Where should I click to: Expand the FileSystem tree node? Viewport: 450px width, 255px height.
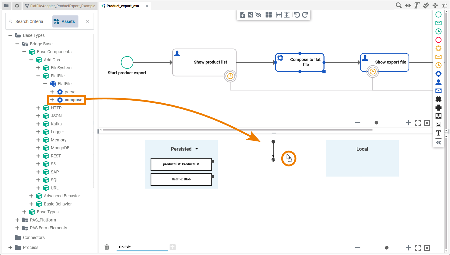[38, 68]
